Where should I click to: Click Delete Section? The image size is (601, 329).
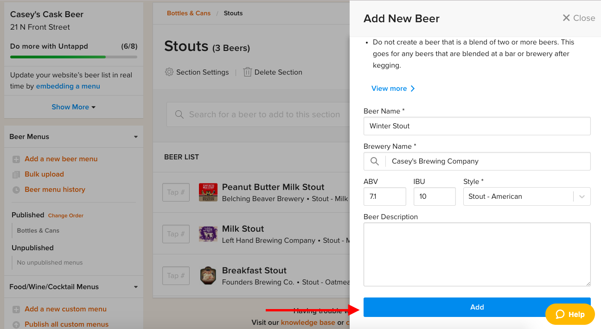273,72
